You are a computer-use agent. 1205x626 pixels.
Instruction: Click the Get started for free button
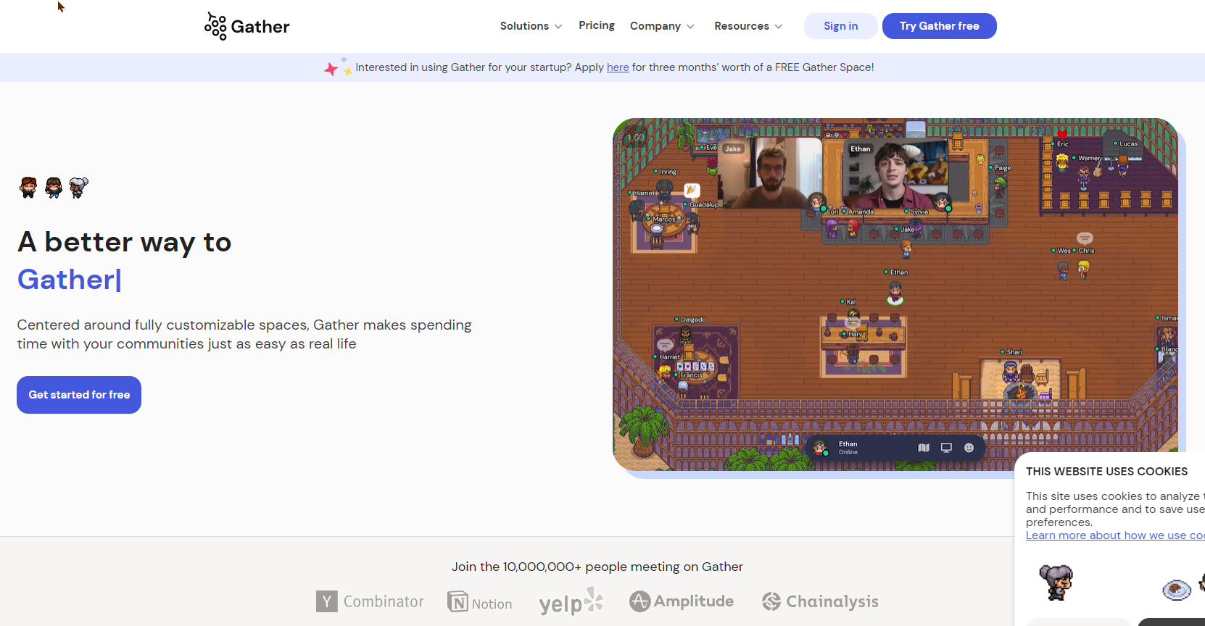pos(79,395)
